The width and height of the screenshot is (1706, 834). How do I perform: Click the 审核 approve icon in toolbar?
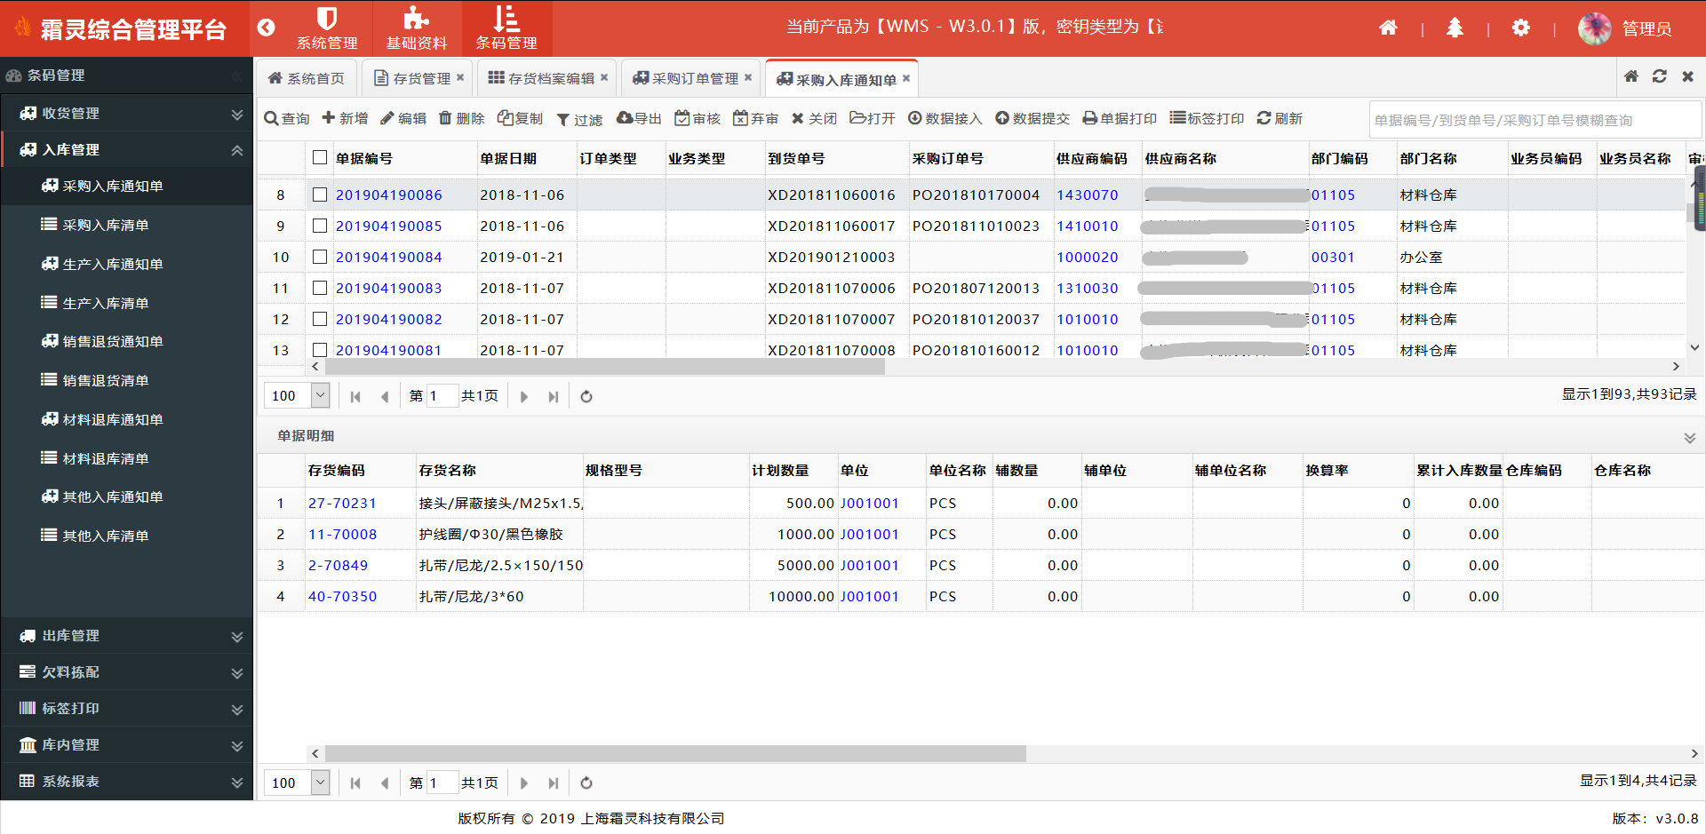pos(682,119)
